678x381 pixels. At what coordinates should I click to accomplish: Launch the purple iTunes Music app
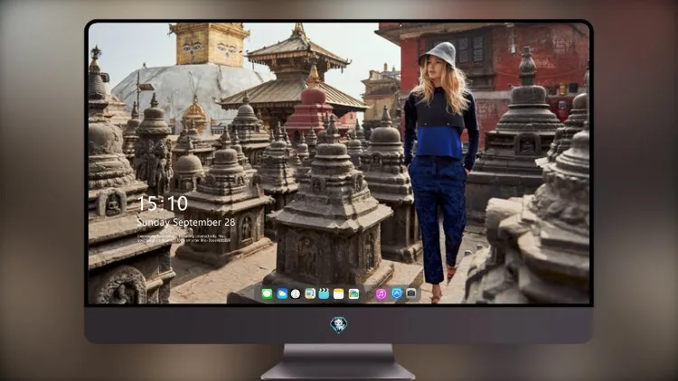pyautogui.click(x=381, y=294)
